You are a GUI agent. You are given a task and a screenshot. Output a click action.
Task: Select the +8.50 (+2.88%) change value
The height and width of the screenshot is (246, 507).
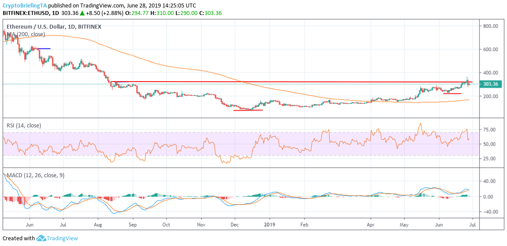click(x=105, y=13)
